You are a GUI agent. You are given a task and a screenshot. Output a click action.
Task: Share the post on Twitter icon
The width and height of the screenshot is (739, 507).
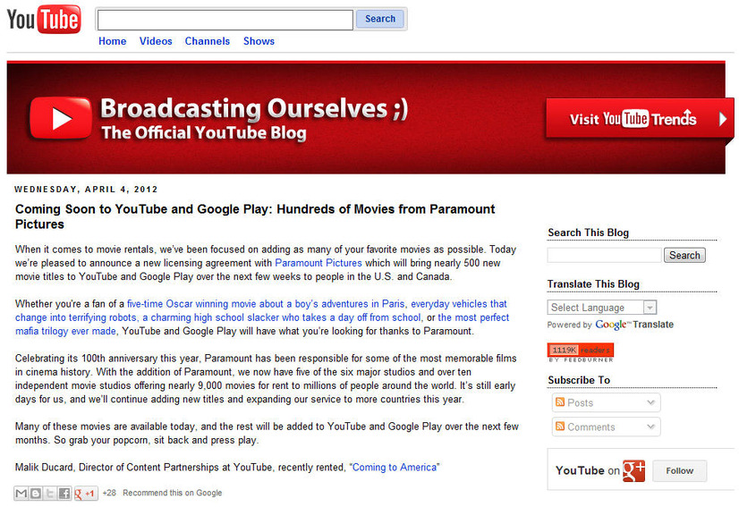[50, 493]
